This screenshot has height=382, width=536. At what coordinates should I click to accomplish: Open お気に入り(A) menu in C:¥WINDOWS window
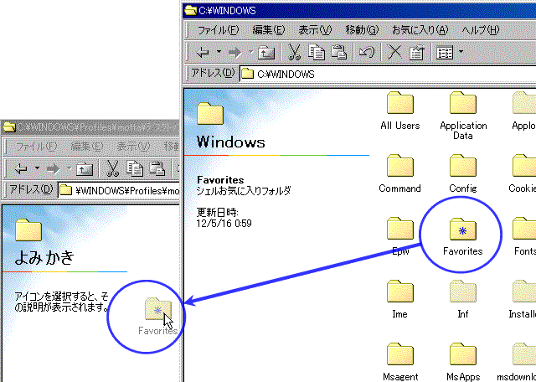420,30
